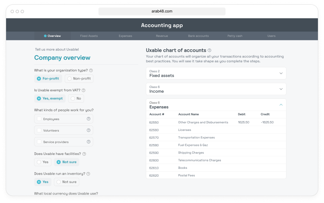The height and width of the screenshot is (203, 324).
Task: Click help icon beside inventory question
Action: 88,174
